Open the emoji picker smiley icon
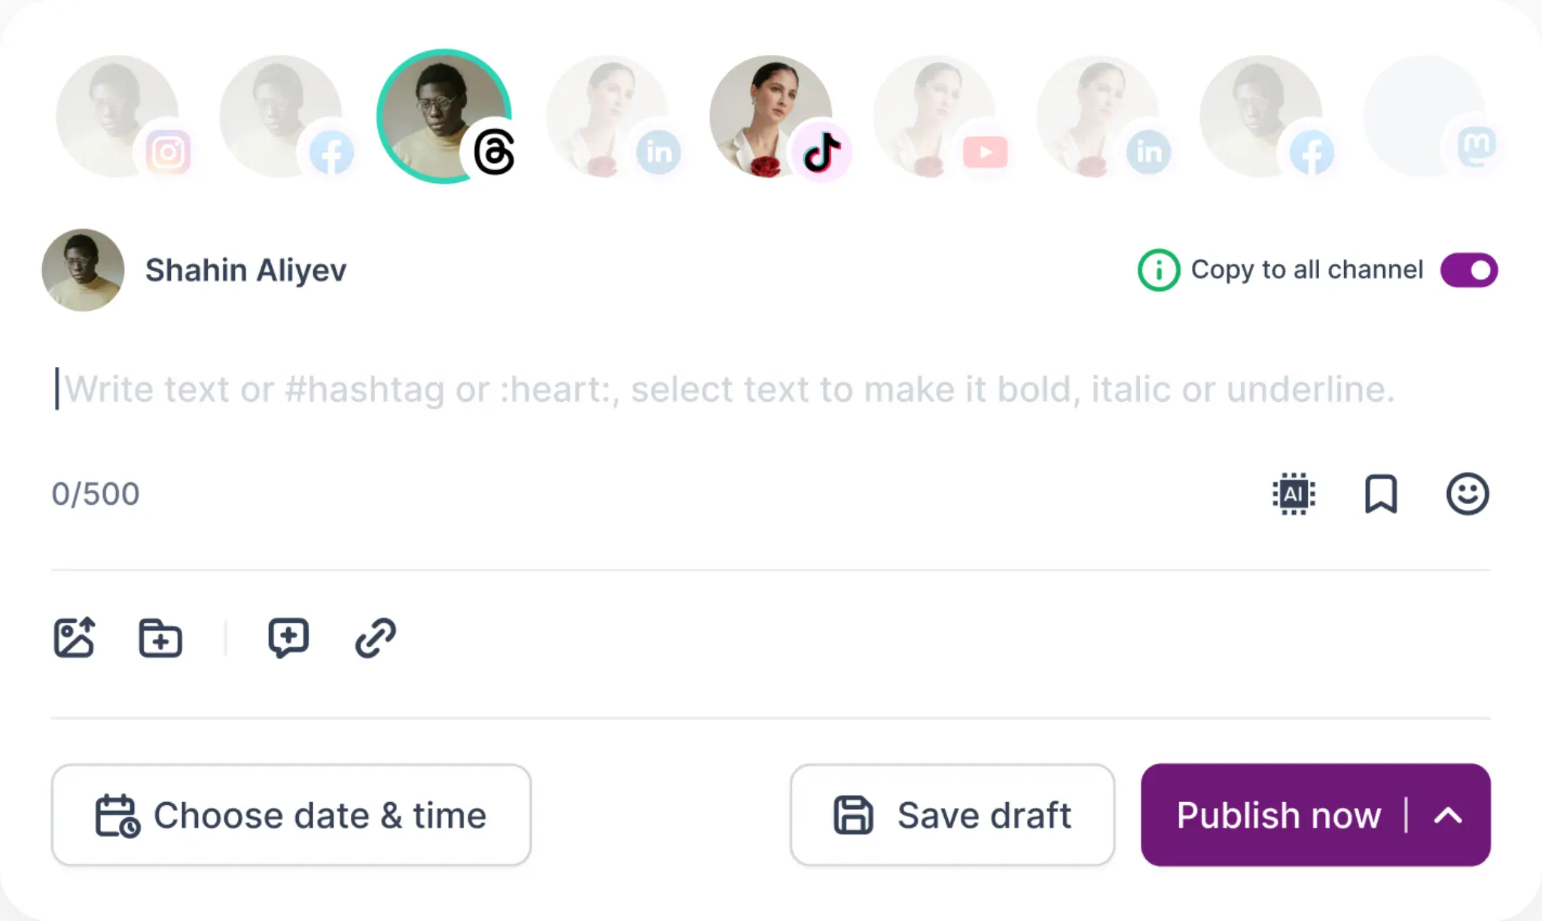The width and height of the screenshot is (1542, 921). point(1467,494)
